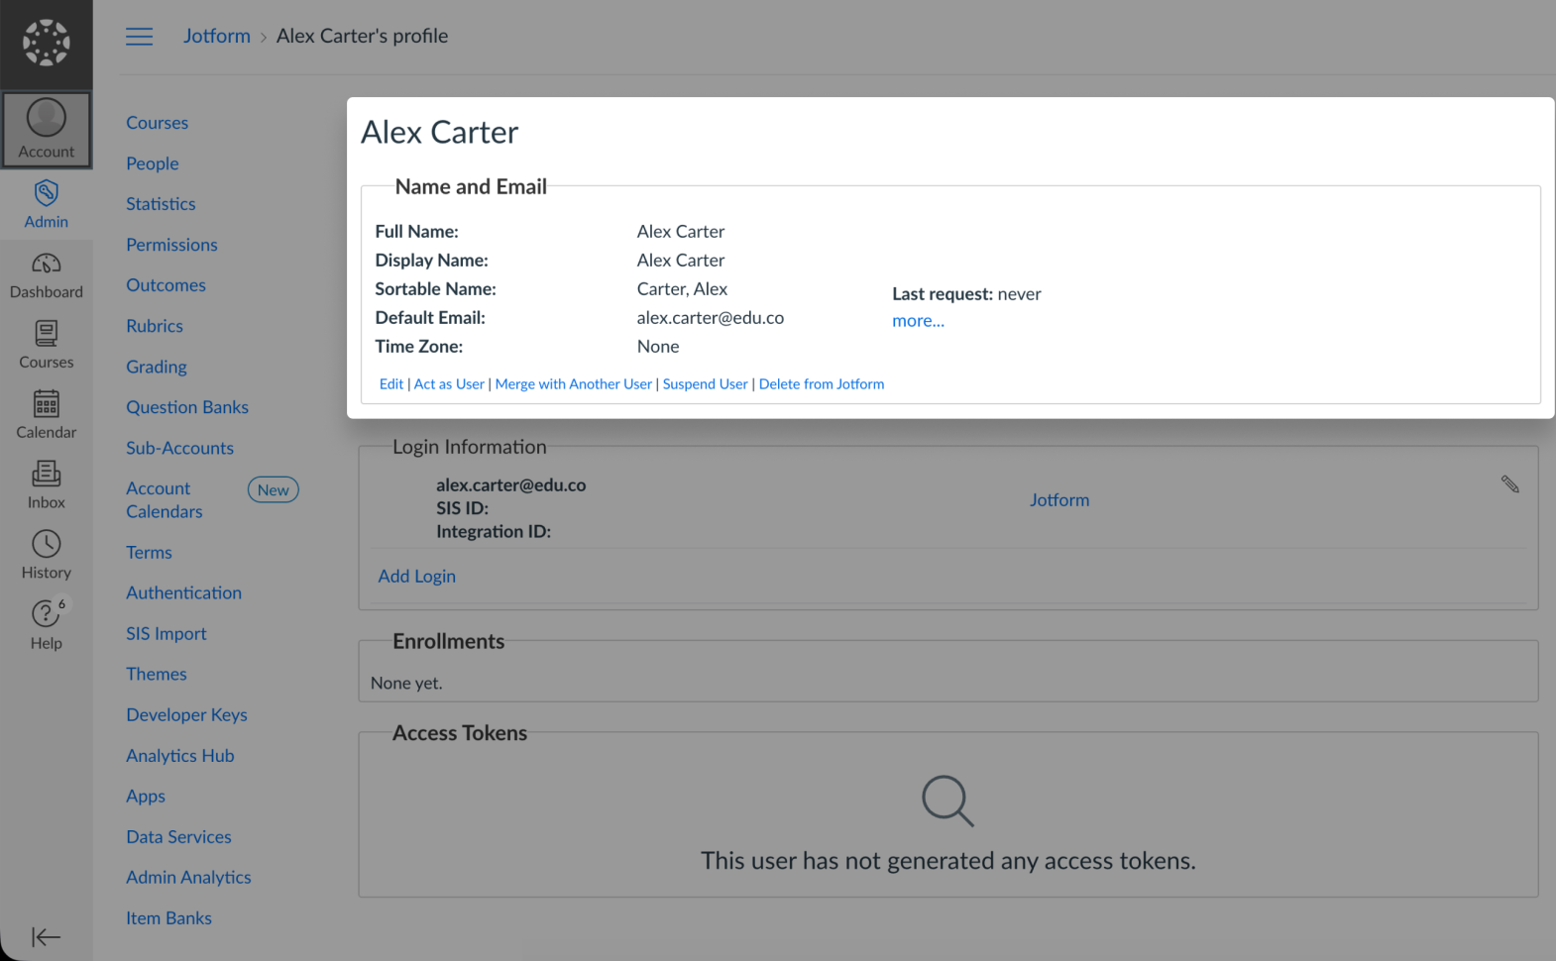1556x961 pixels.
Task: Edit login with the pencil icon
Action: (x=1509, y=484)
